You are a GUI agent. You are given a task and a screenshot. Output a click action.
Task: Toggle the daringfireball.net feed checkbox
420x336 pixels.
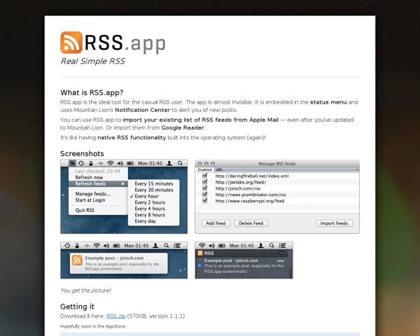click(204, 176)
